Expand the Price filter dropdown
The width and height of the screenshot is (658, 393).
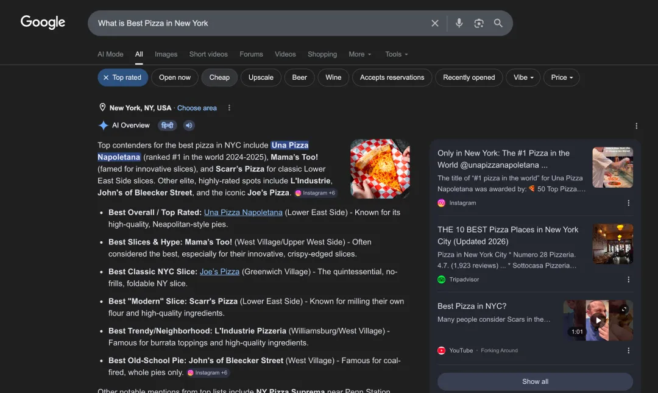[562, 77]
